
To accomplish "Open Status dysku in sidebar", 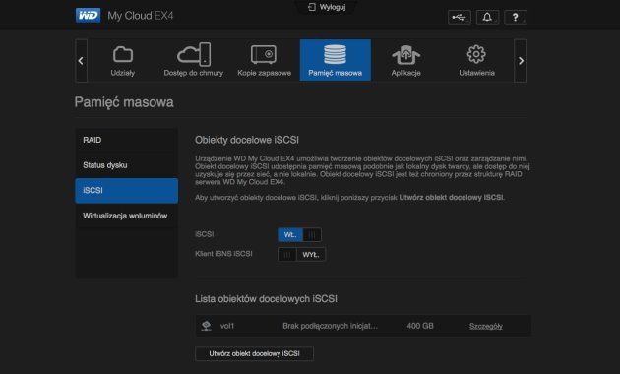I will 127,165.
